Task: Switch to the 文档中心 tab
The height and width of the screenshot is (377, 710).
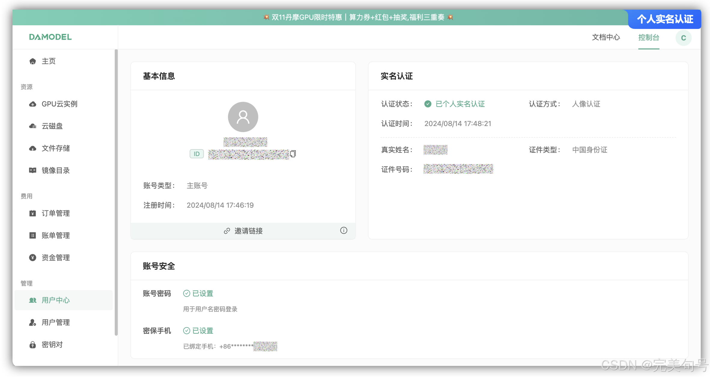Action: 605,37
